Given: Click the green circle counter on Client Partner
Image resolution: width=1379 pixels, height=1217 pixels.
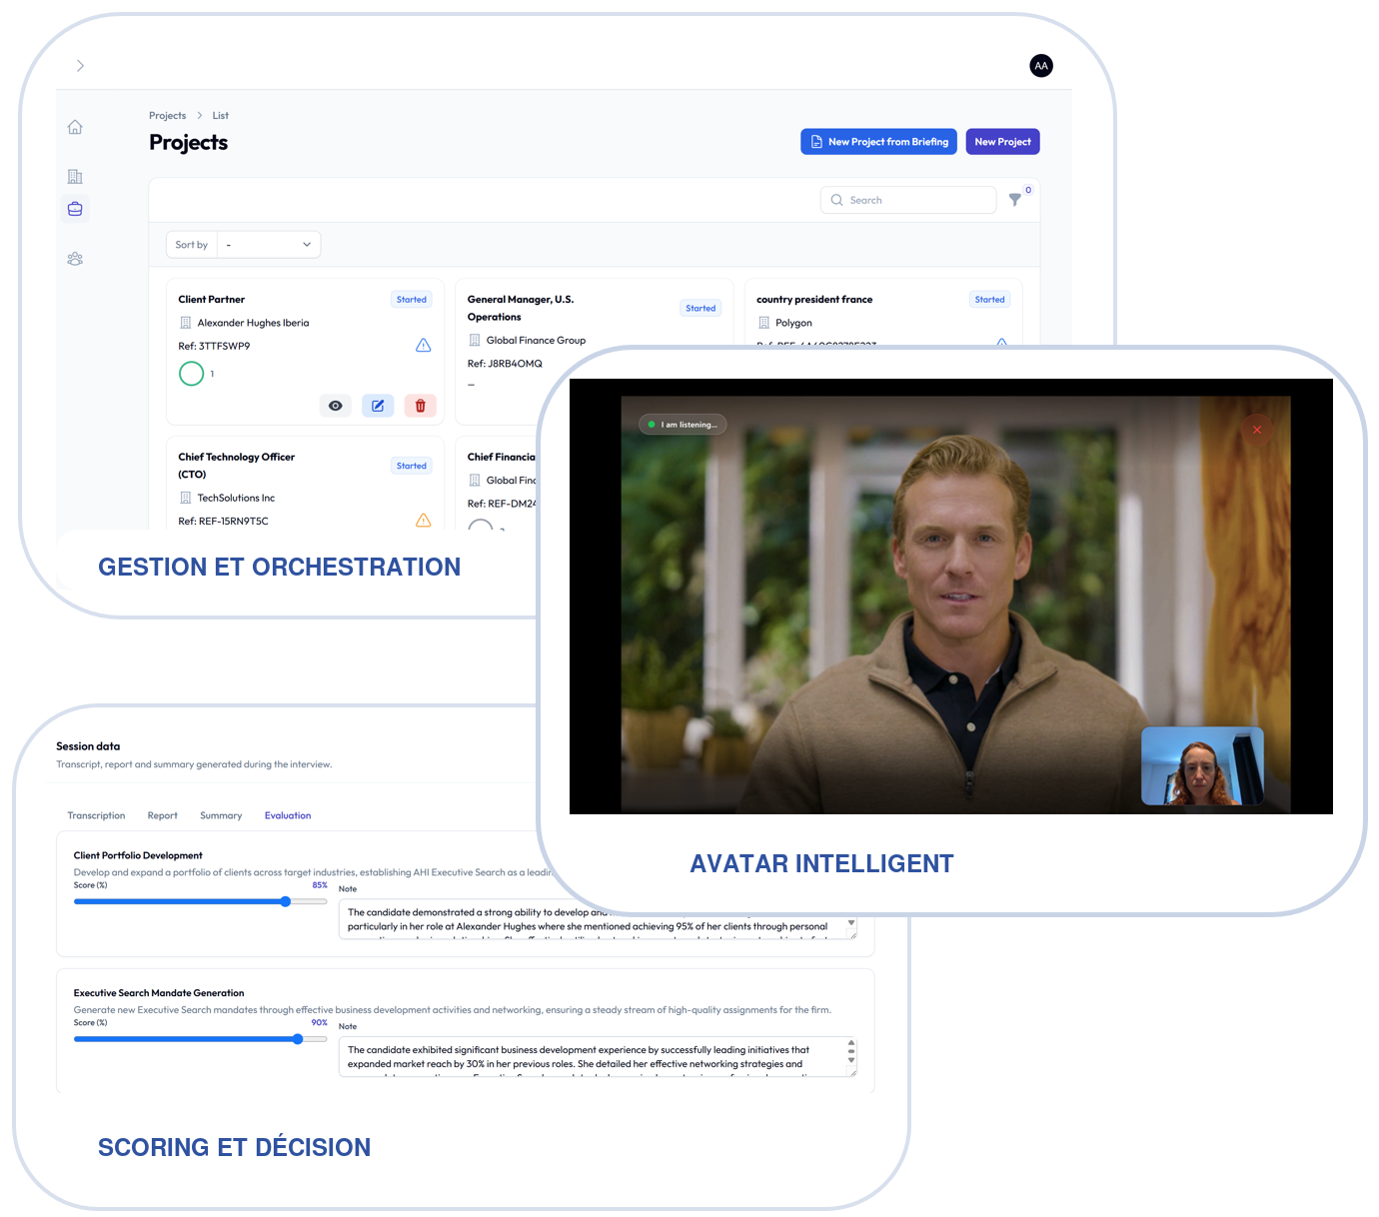Looking at the screenshot, I should 191,374.
